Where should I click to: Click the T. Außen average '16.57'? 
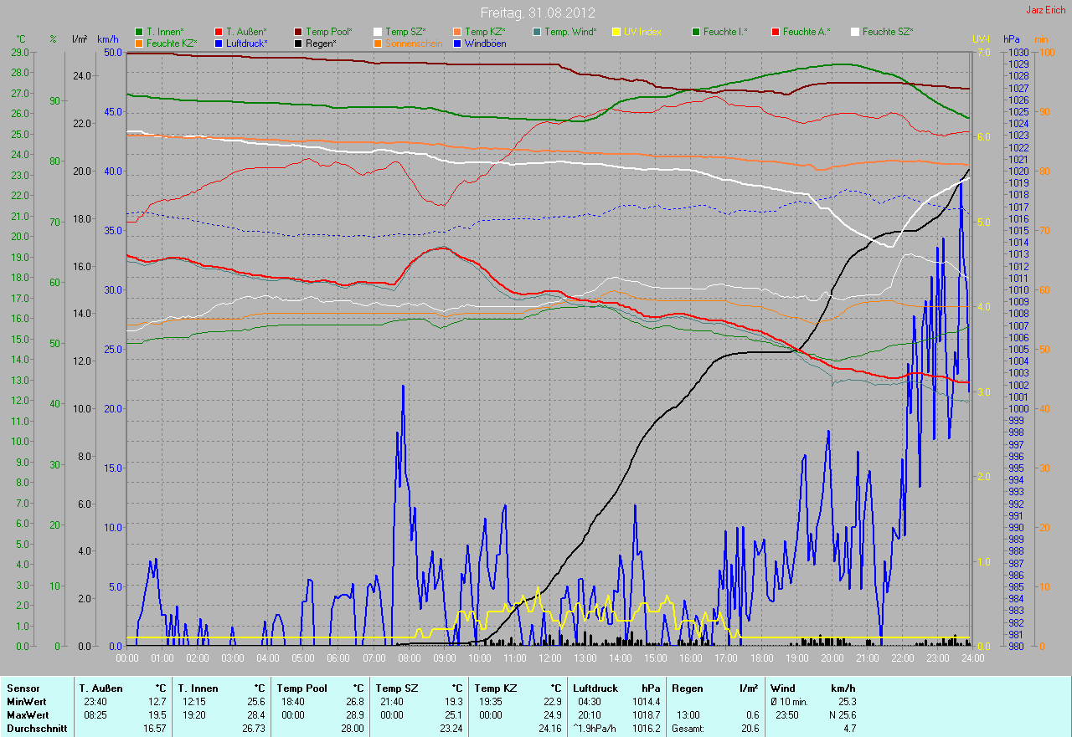(155, 729)
